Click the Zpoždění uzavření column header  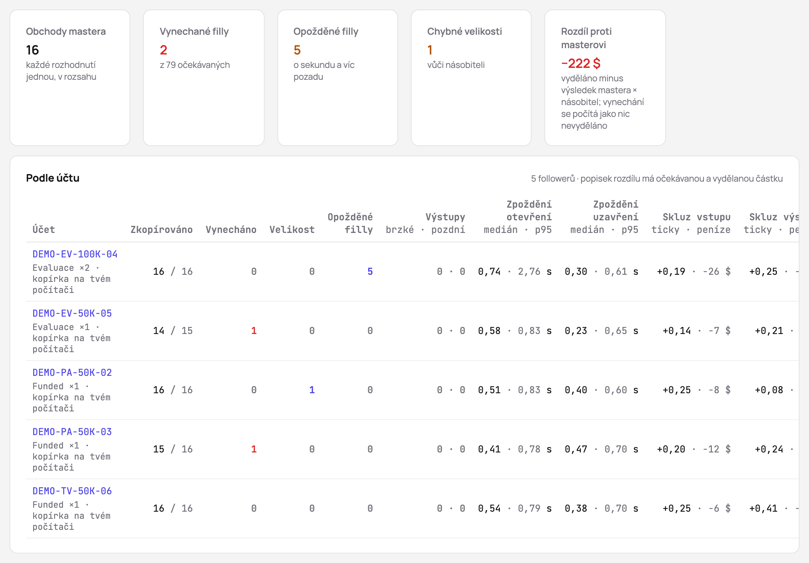tap(604, 217)
